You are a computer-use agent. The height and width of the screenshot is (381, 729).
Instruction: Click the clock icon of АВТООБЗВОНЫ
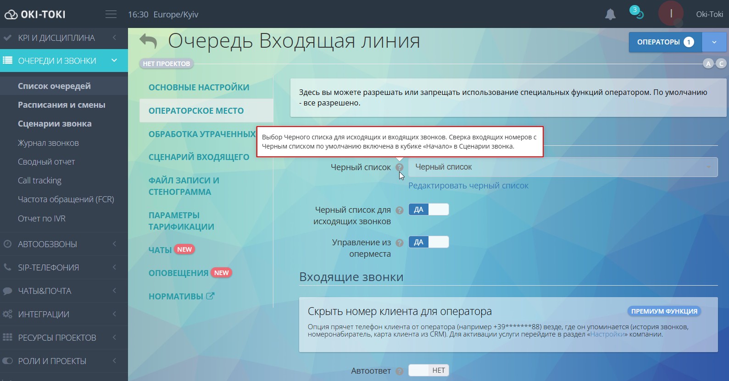(x=7, y=244)
